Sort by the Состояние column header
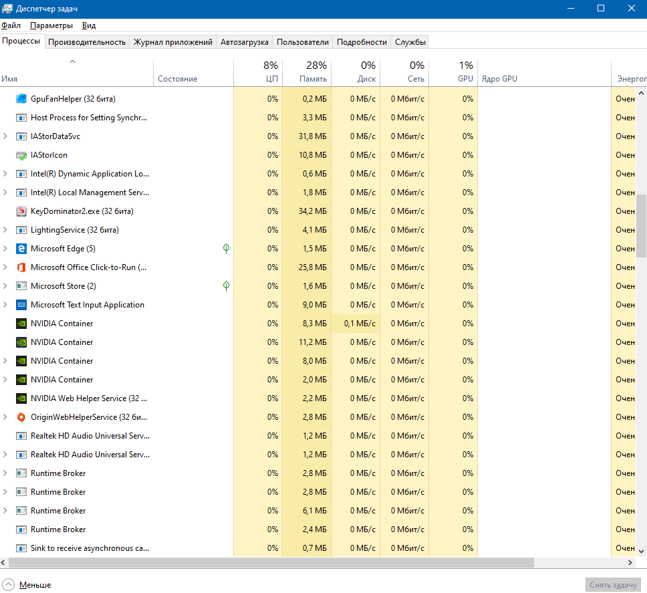Screen dimensions: 647x593 (x=194, y=73)
